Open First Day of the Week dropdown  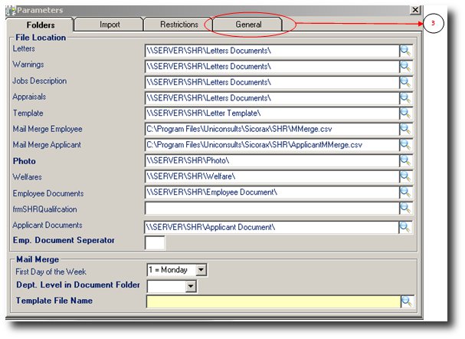(201, 270)
